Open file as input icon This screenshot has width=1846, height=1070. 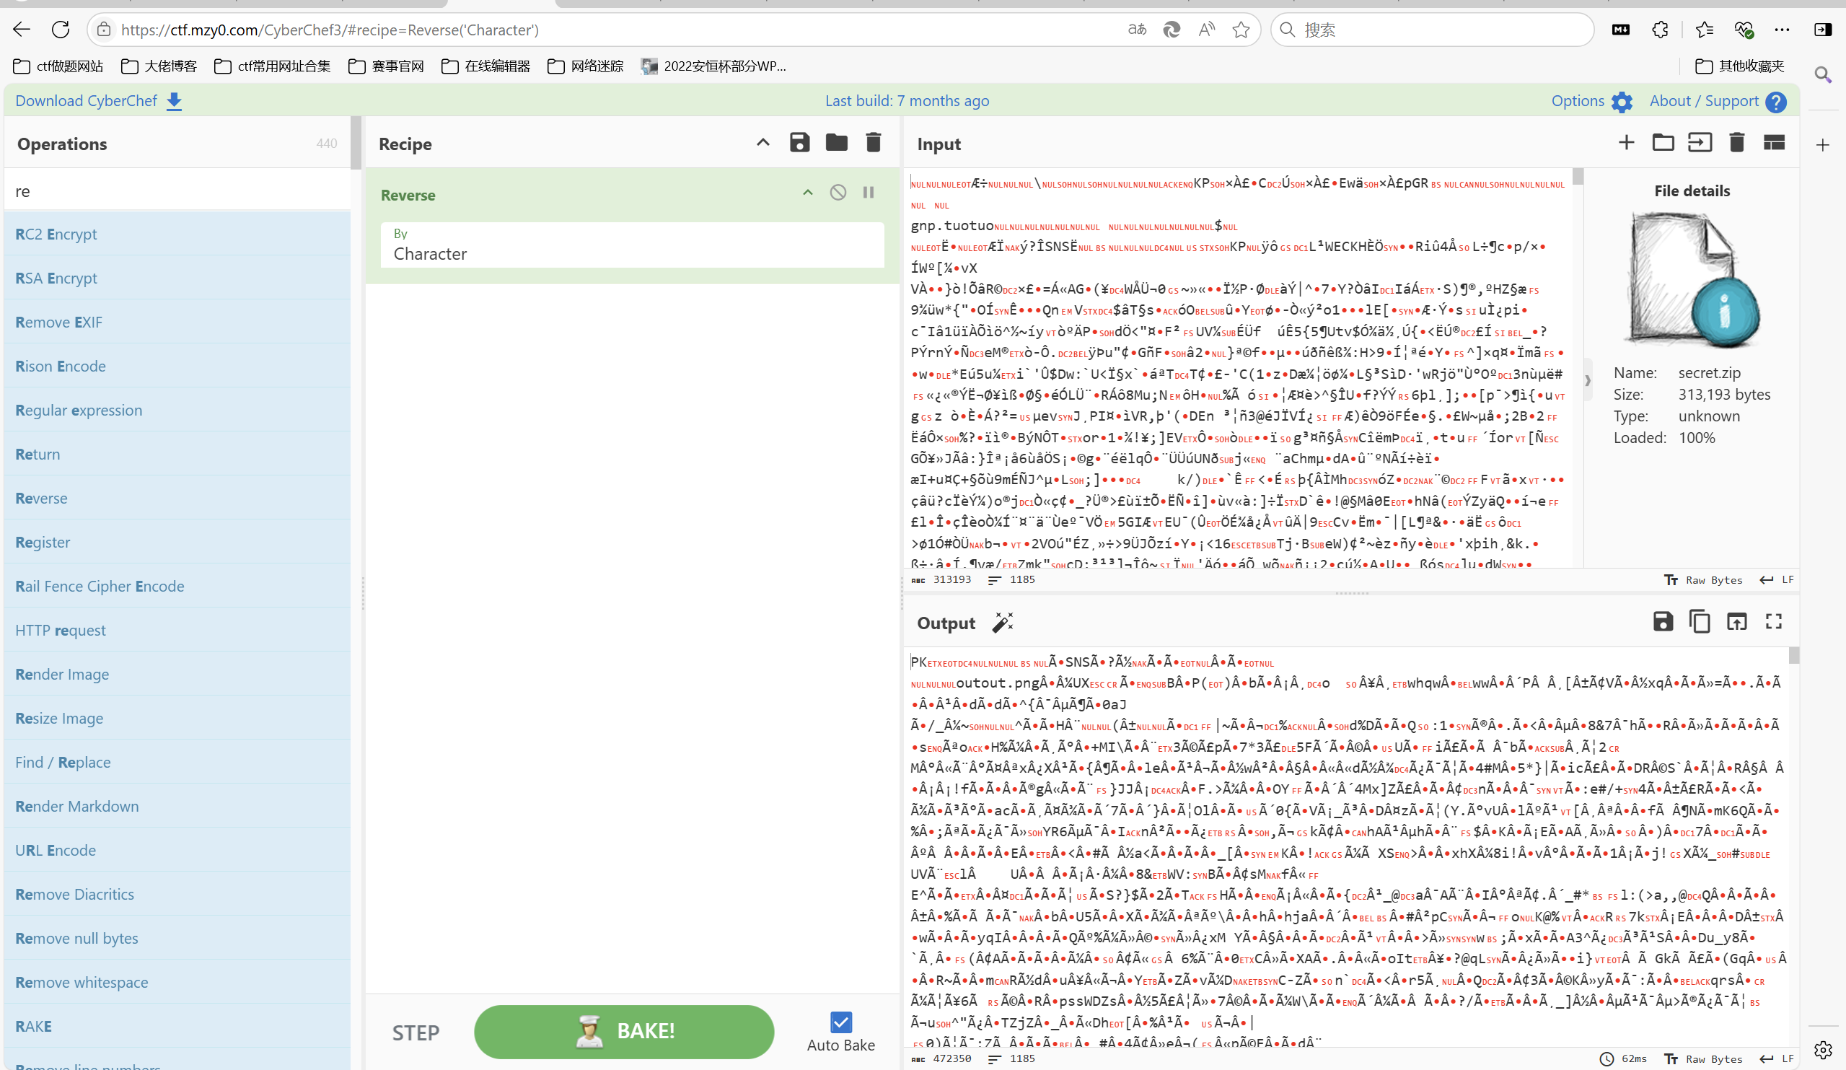(1700, 142)
